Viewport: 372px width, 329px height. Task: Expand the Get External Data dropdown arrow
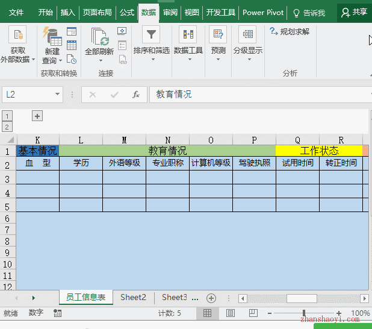coord(33,59)
